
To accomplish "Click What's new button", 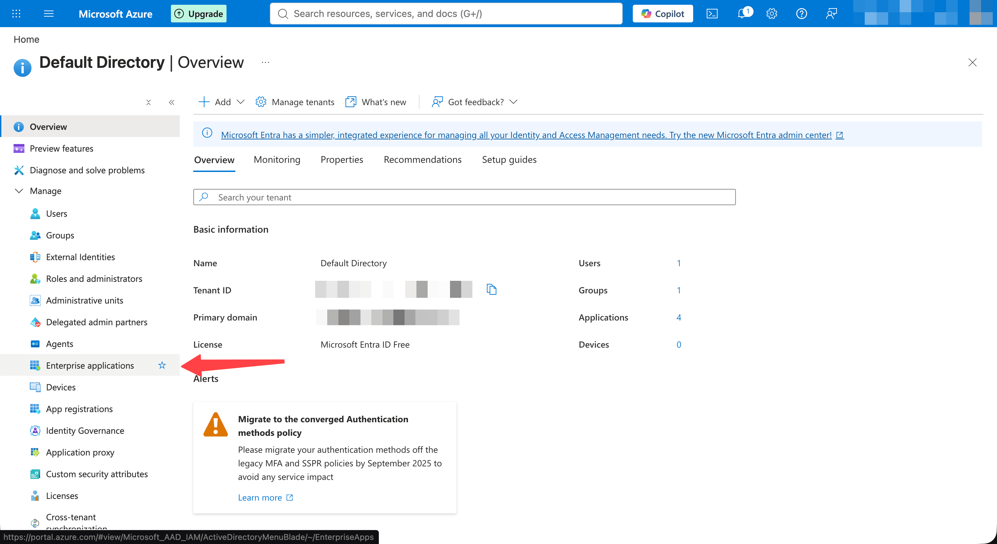I will [375, 102].
